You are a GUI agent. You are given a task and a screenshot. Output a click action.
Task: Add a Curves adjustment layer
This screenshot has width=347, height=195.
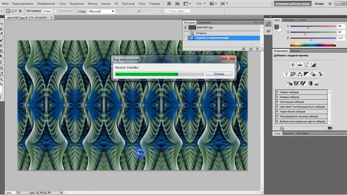coord(306,65)
